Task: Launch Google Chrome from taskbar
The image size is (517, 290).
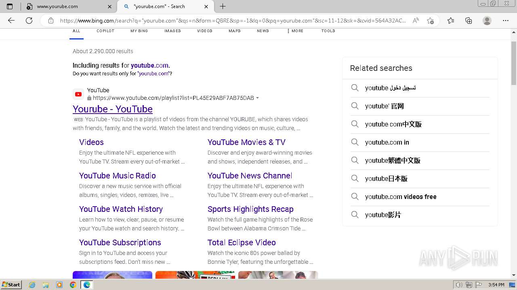Action: point(73,285)
